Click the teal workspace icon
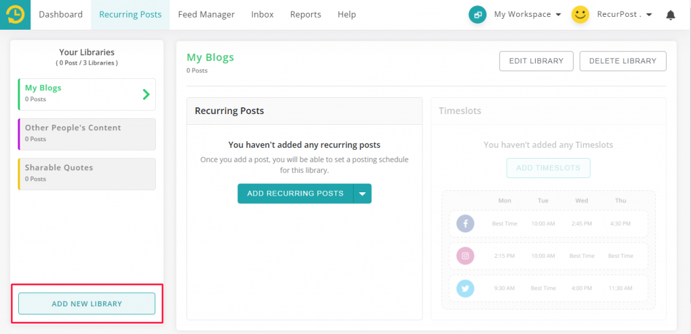691x334 pixels. [x=478, y=15]
